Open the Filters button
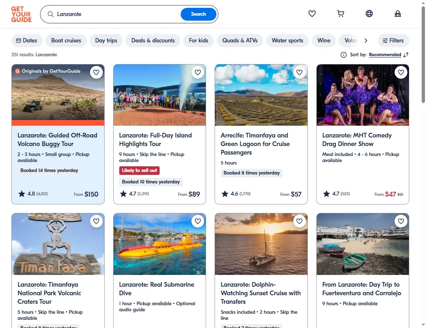The image size is (426, 328). pos(393,41)
